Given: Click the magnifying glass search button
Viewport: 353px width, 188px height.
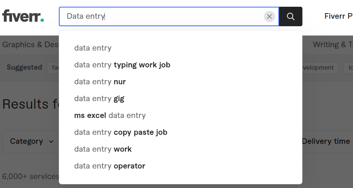Looking at the screenshot, I should click(x=291, y=16).
